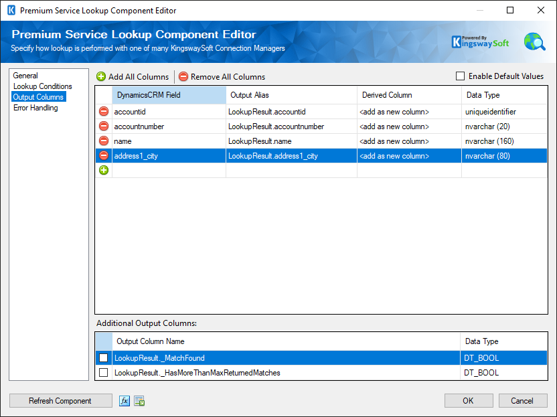Enable Default Values checkbox

click(460, 76)
